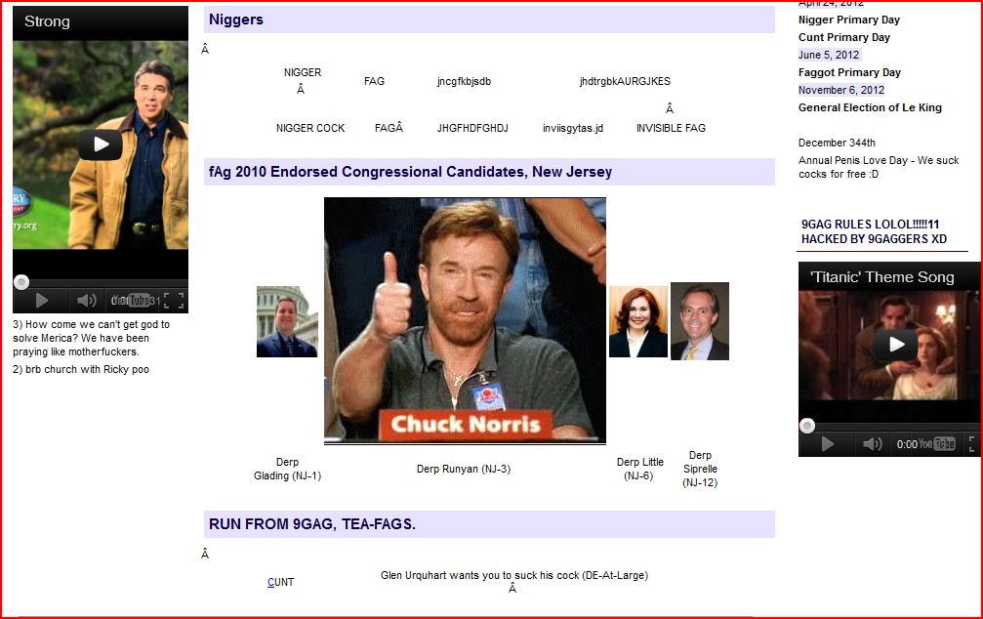Start the 'Titanic' Theme Song video overlay play
This screenshot has width=983, height=619.
coord(895,344)
